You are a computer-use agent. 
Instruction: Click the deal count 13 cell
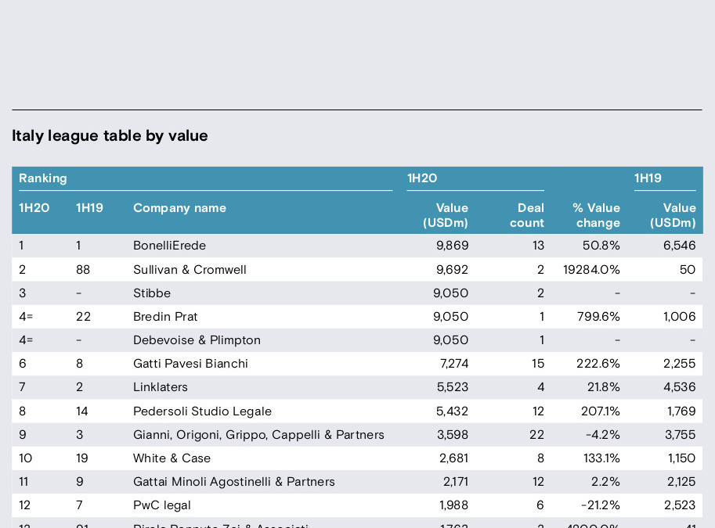(538, 246)
